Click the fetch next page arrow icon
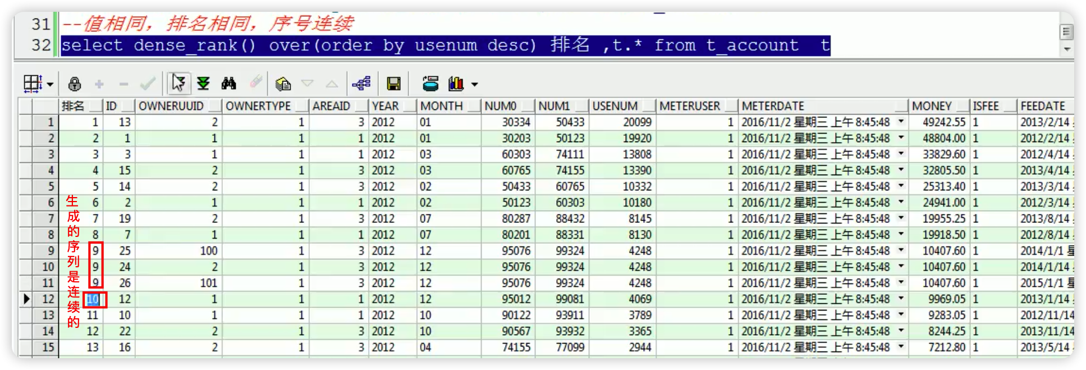1086x370 pixels. click(178, 84)
